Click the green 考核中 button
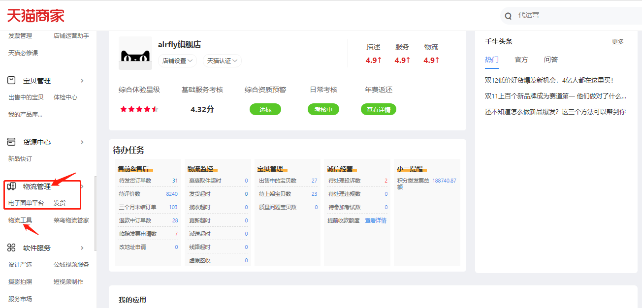Screen dimensions: 642x308 click(x=323, y=109)
